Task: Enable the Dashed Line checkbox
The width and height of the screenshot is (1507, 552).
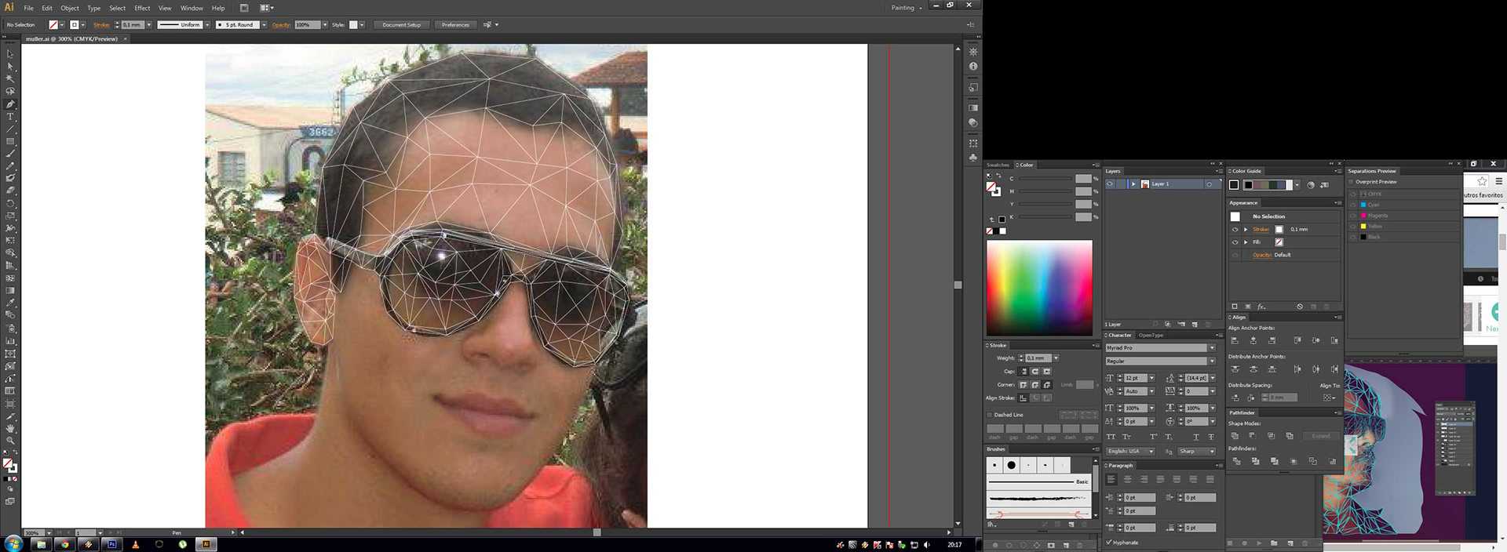Action: [989, 415]
